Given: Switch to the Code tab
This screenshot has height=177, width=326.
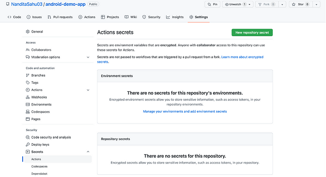Looking at the screenshot, I should (x=14, y=17).
